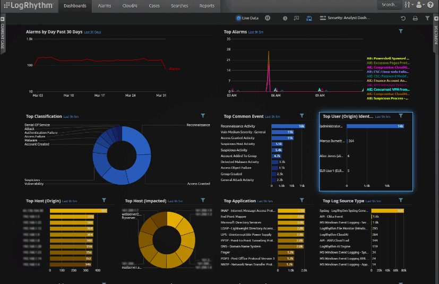Click the add widget icon
The height and width of the screenshot is (284, 439).
(296, 18)
